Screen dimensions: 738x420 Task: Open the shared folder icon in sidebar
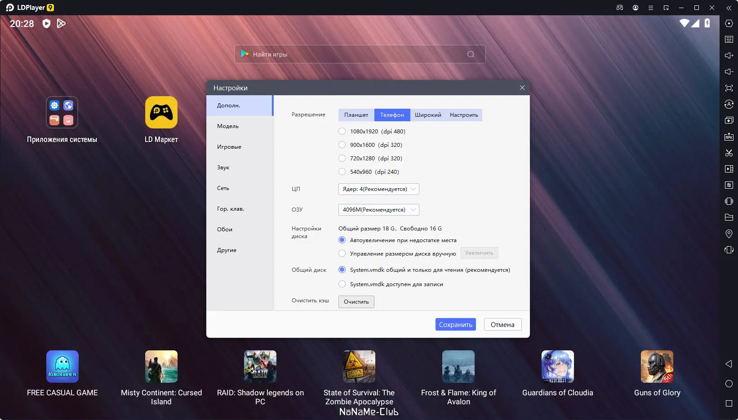click(x=729, y=217)
